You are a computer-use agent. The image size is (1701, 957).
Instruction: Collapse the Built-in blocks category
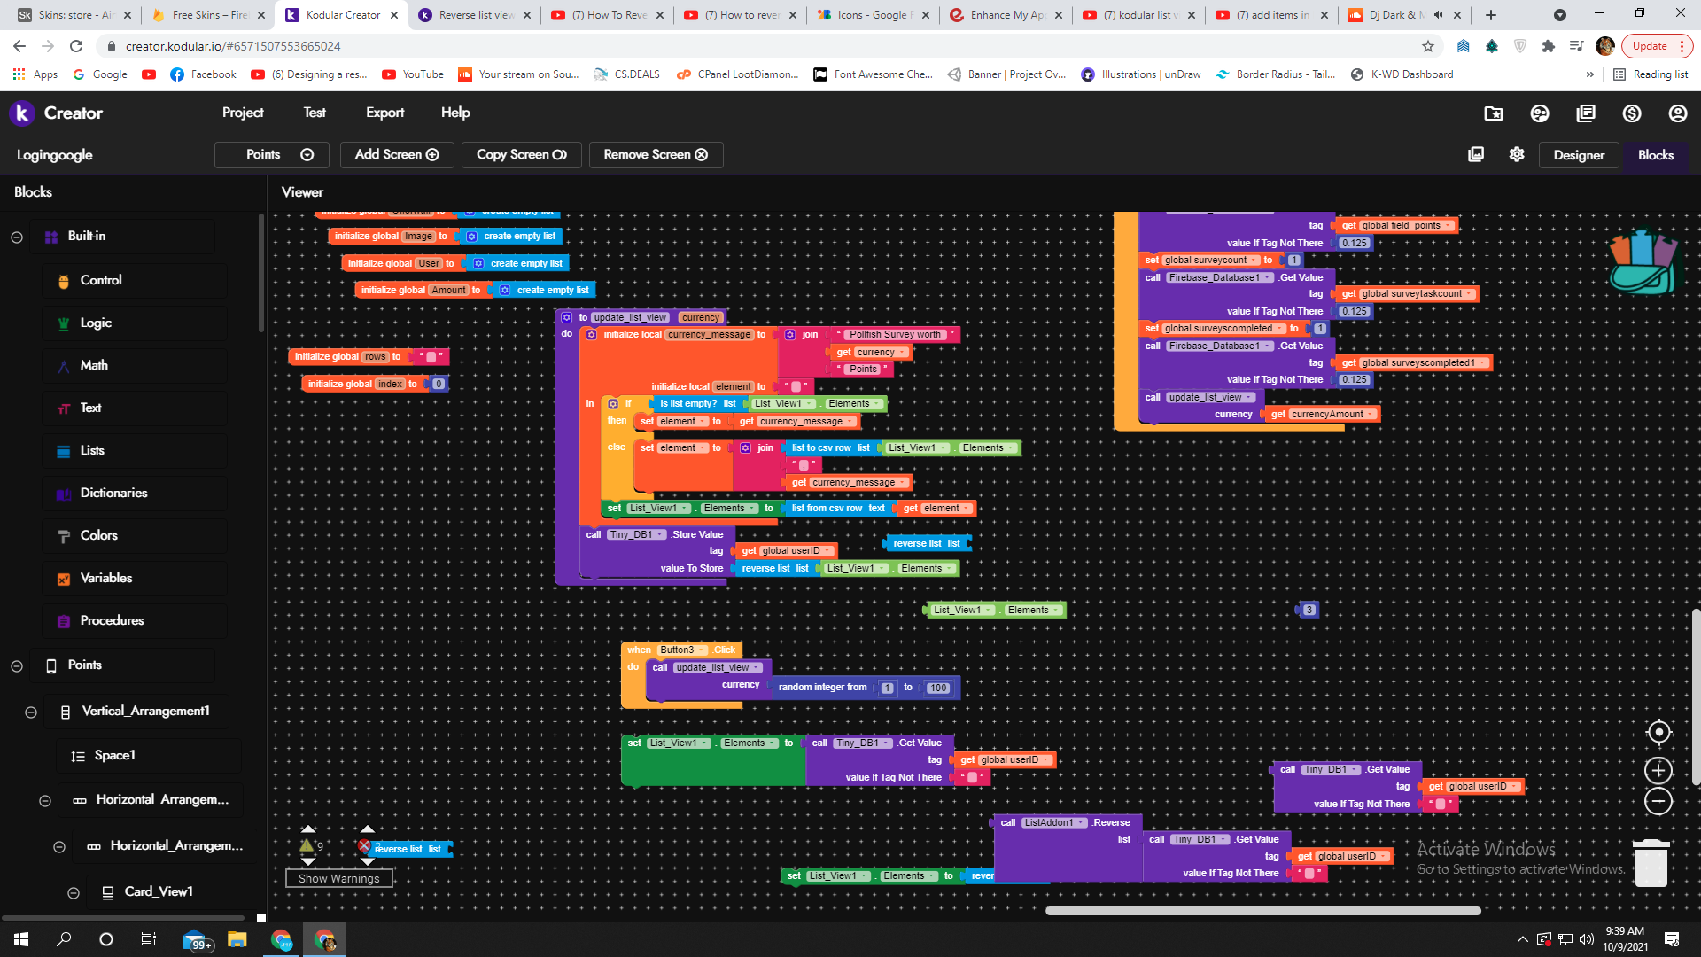pos(17,237)
